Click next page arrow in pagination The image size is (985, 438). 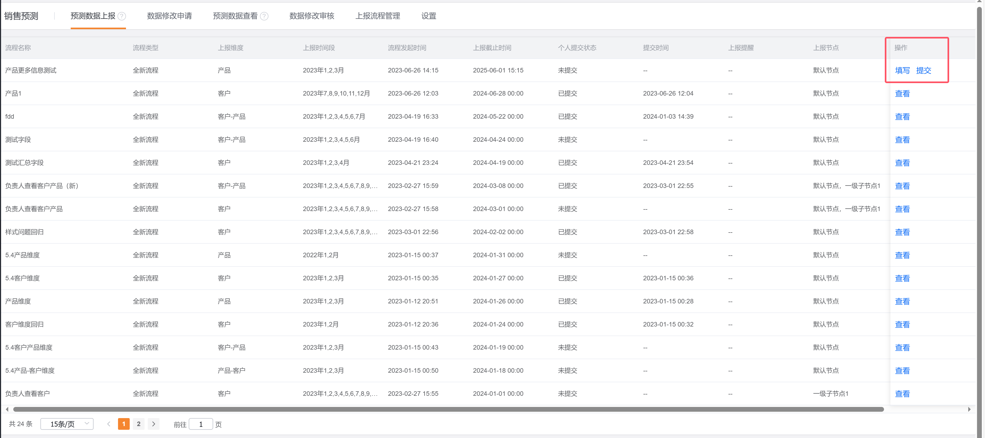point(154,424)
